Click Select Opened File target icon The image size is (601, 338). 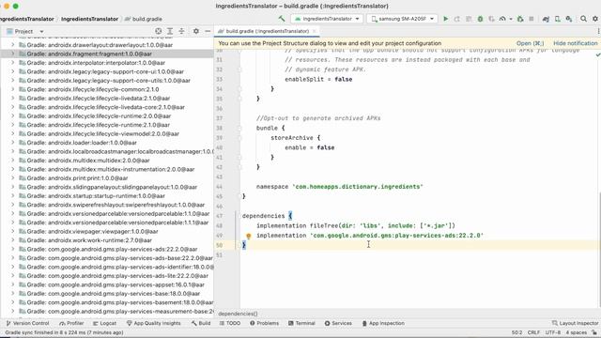pyautogui.click(x=159, y=31)
